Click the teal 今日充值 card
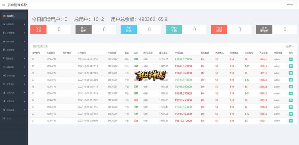Screen dimensions: 299x145 pos(174,29)
